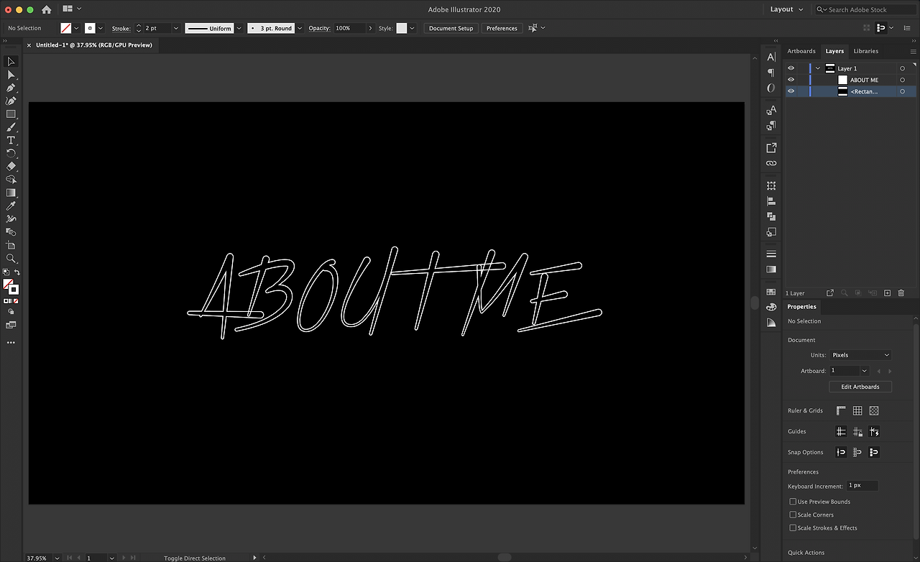The width and height of the screenshot is (920, 562).
Task: Select the Curvature tool
Action: (11, 101)
